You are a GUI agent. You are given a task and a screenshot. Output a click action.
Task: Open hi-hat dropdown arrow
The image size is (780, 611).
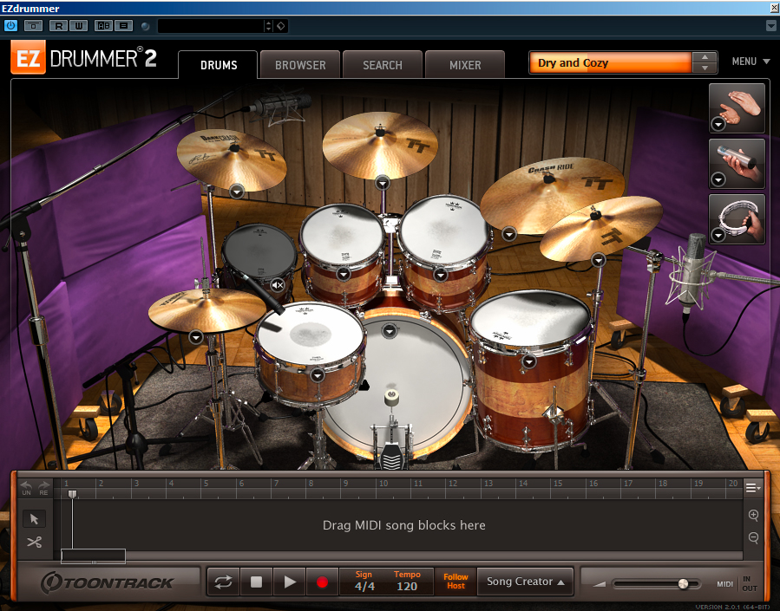(x=196, y=337)
